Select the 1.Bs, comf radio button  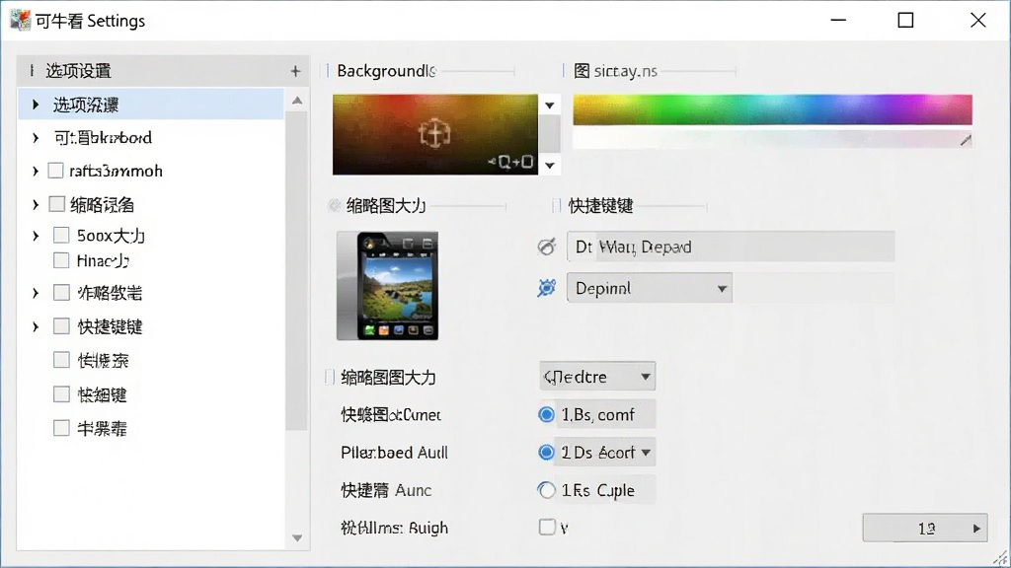click(546, 415)
